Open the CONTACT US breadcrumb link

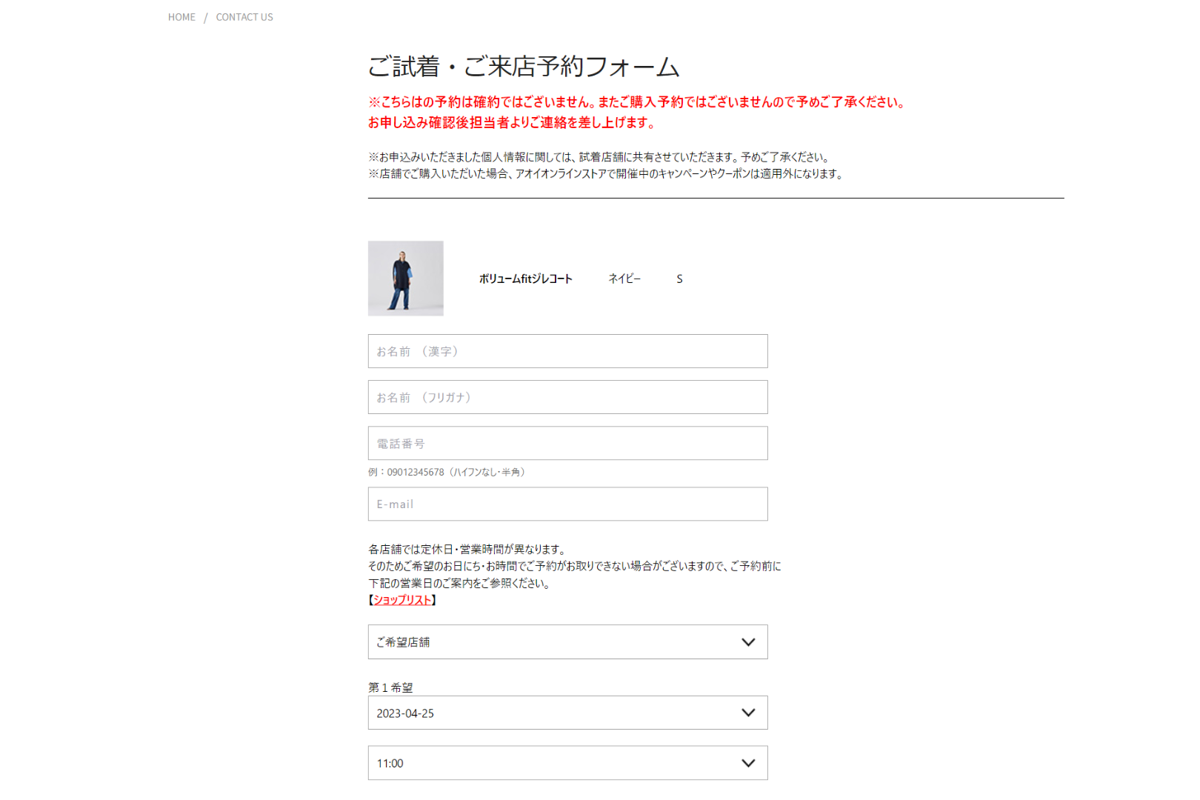pos(244,17)
